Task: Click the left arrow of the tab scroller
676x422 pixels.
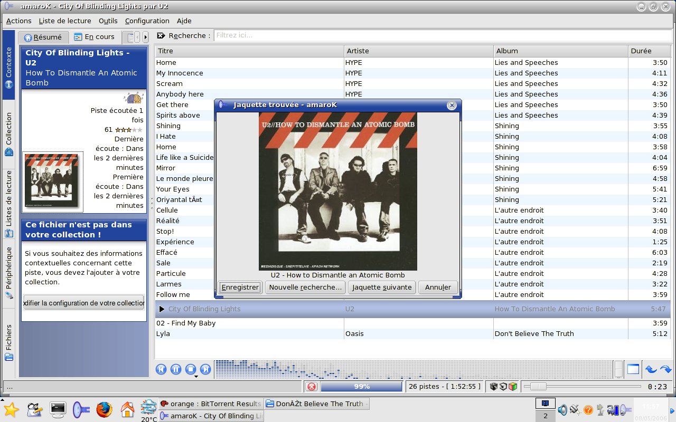Action: (137, 37)
